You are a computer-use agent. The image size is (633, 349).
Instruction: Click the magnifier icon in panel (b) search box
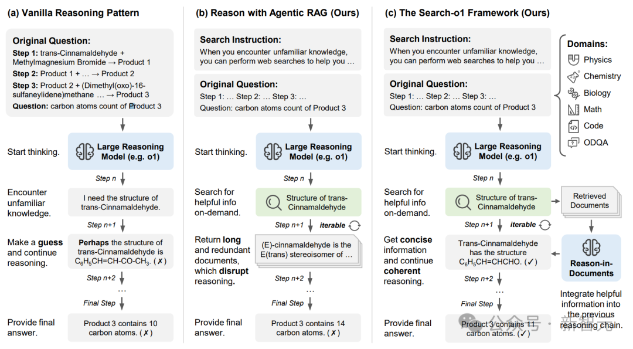pyautogui.click(x=274, y=202)
